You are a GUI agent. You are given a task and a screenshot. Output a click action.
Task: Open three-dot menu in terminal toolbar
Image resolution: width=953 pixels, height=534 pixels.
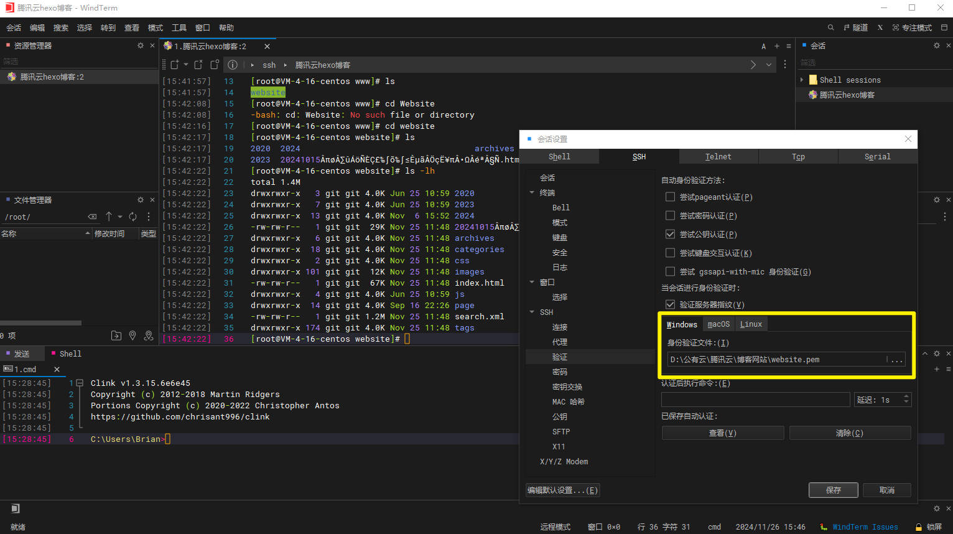tap(785, 65)
